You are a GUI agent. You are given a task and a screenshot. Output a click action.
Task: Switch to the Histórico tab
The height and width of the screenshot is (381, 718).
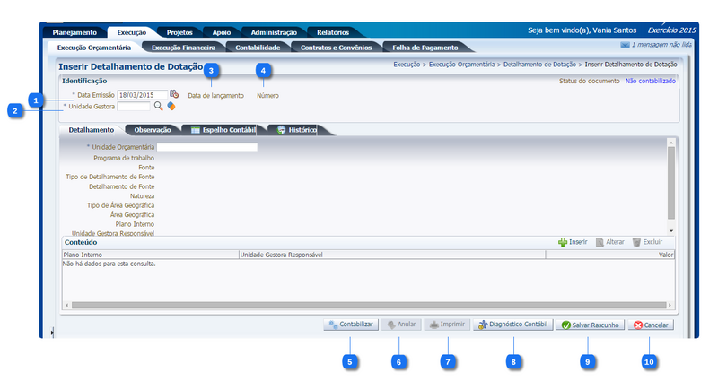(296, 130)
